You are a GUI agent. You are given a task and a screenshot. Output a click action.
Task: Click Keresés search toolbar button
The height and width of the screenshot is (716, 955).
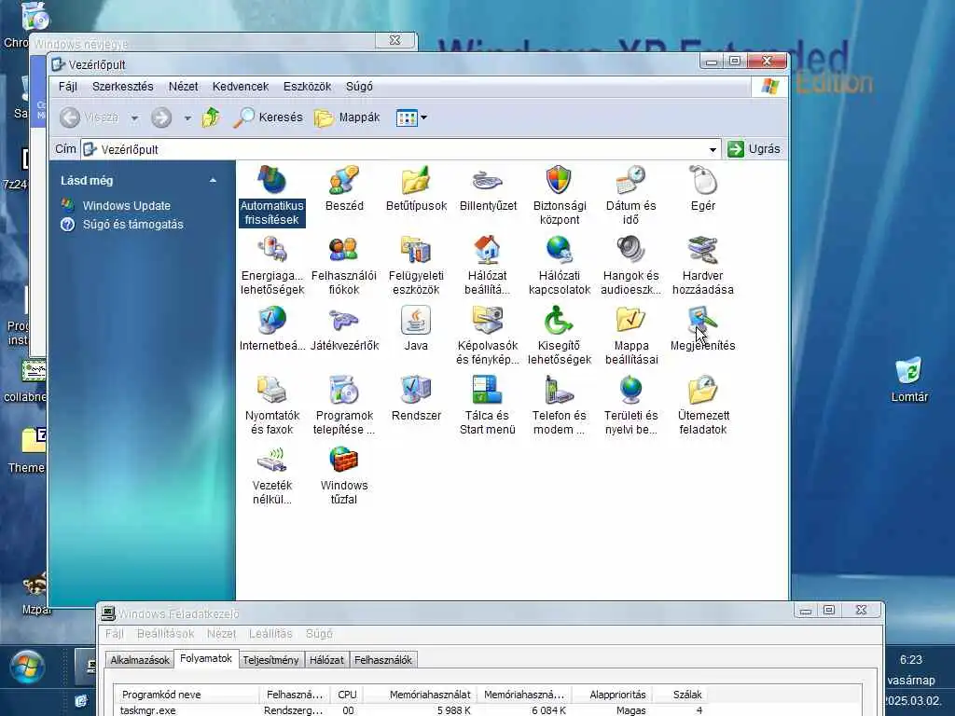click(268, 117)
